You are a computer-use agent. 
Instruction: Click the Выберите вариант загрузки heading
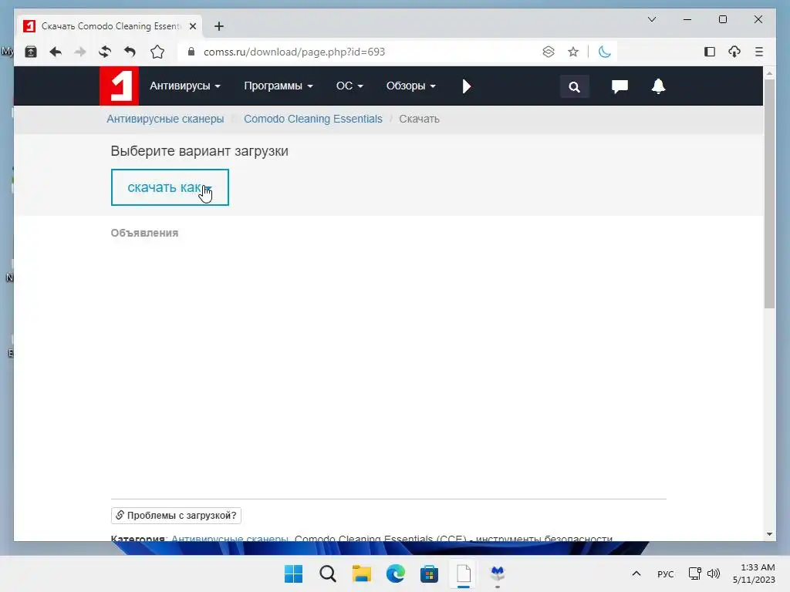point(200,151)
